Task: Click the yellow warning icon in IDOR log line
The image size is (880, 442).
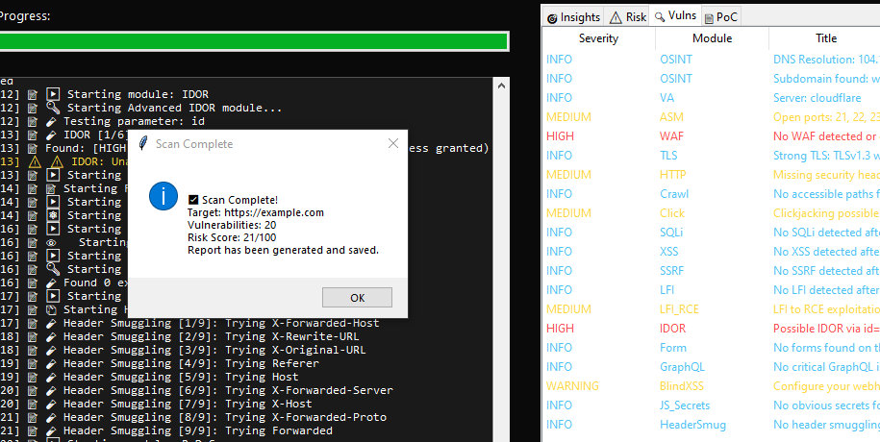Action: [57, 161]
